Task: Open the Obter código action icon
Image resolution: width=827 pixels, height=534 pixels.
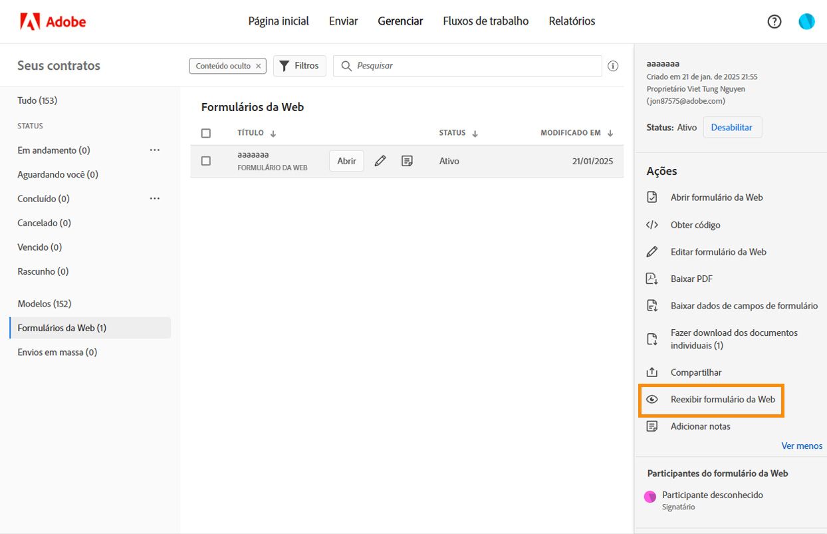Action: coord(652,225)
